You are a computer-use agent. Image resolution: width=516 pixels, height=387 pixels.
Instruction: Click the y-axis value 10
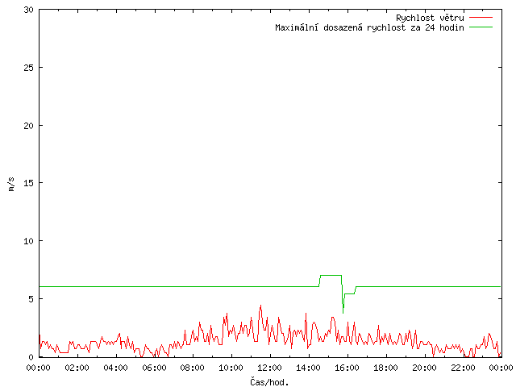click(29, 241)
